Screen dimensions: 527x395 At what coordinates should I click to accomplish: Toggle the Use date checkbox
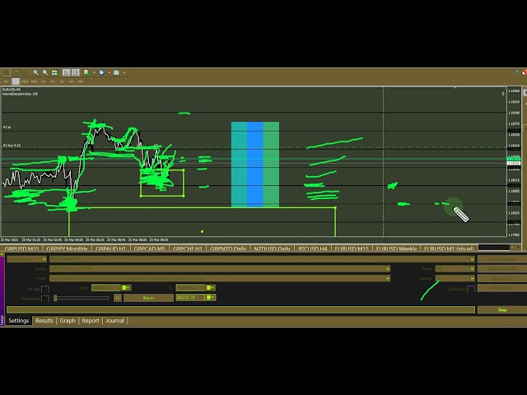tap(45, 289)
